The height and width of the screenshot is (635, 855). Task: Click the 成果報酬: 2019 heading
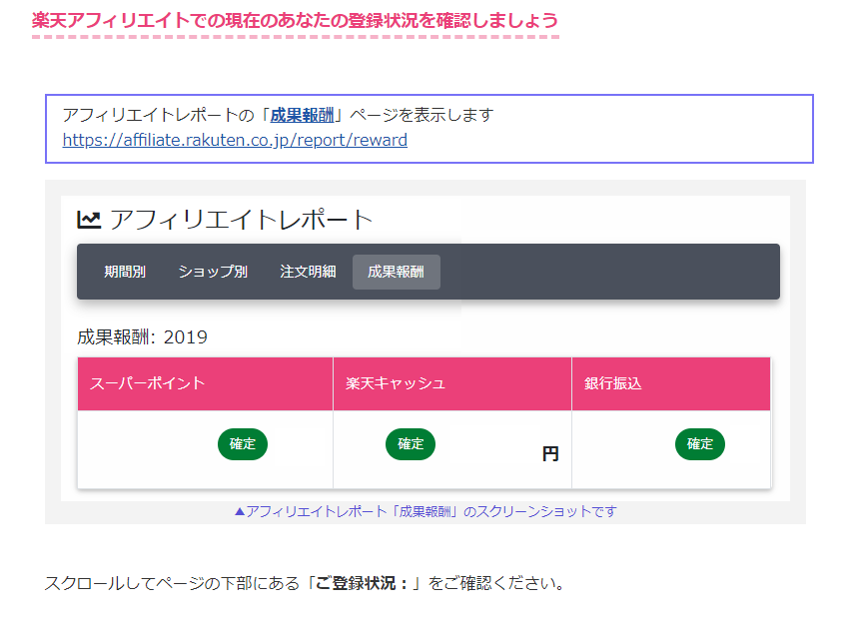(142, 337)
